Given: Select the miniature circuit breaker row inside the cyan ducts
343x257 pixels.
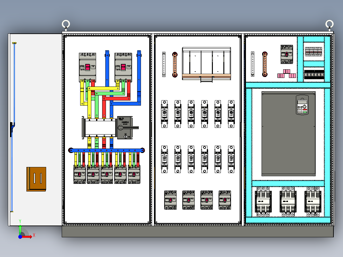Looking at the screenshot, I should (314, 52).
